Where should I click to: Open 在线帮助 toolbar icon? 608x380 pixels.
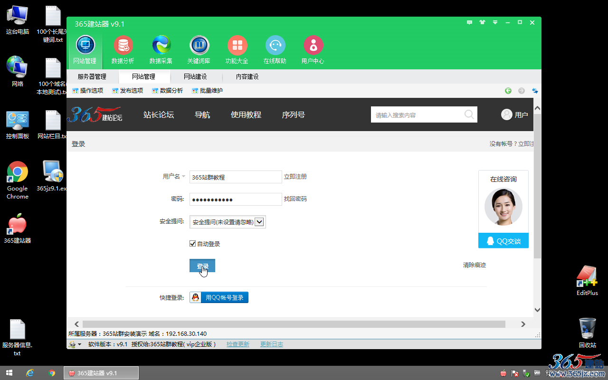[x=275, y=50]
